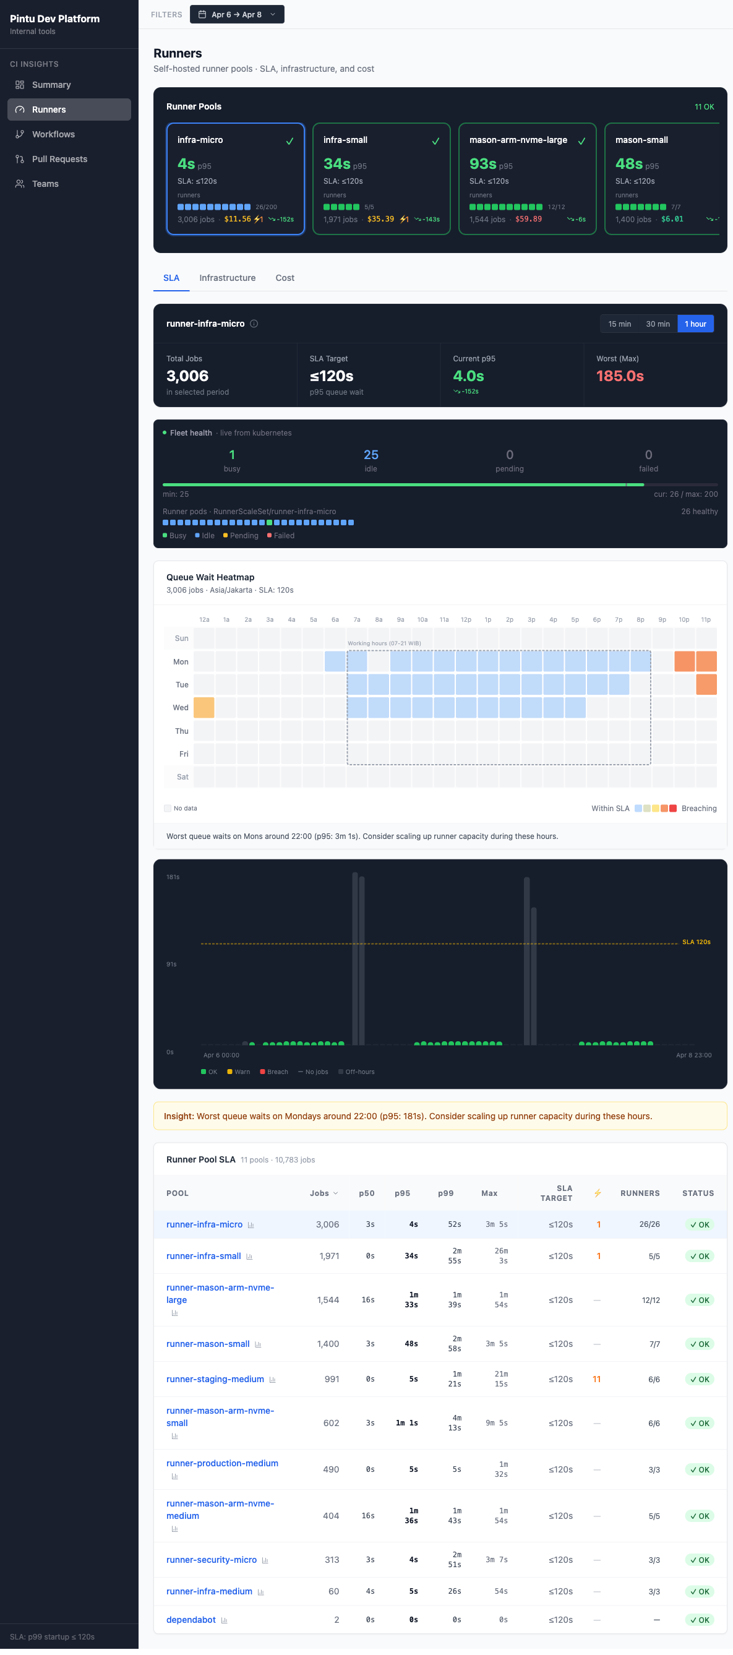Open the Apr 6 → Apr 8 date dropdown

coord(237,15)
